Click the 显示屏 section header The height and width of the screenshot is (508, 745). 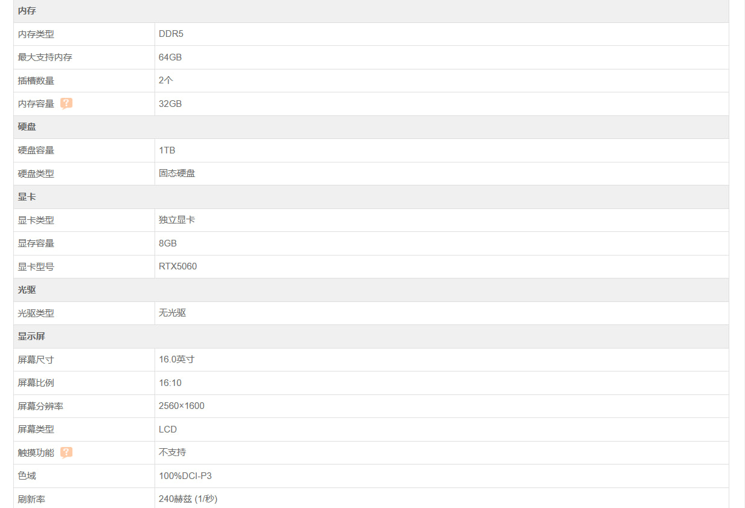(31, 336)
